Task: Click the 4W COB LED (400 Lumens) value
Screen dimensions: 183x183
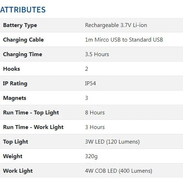Action: [119, 171]
